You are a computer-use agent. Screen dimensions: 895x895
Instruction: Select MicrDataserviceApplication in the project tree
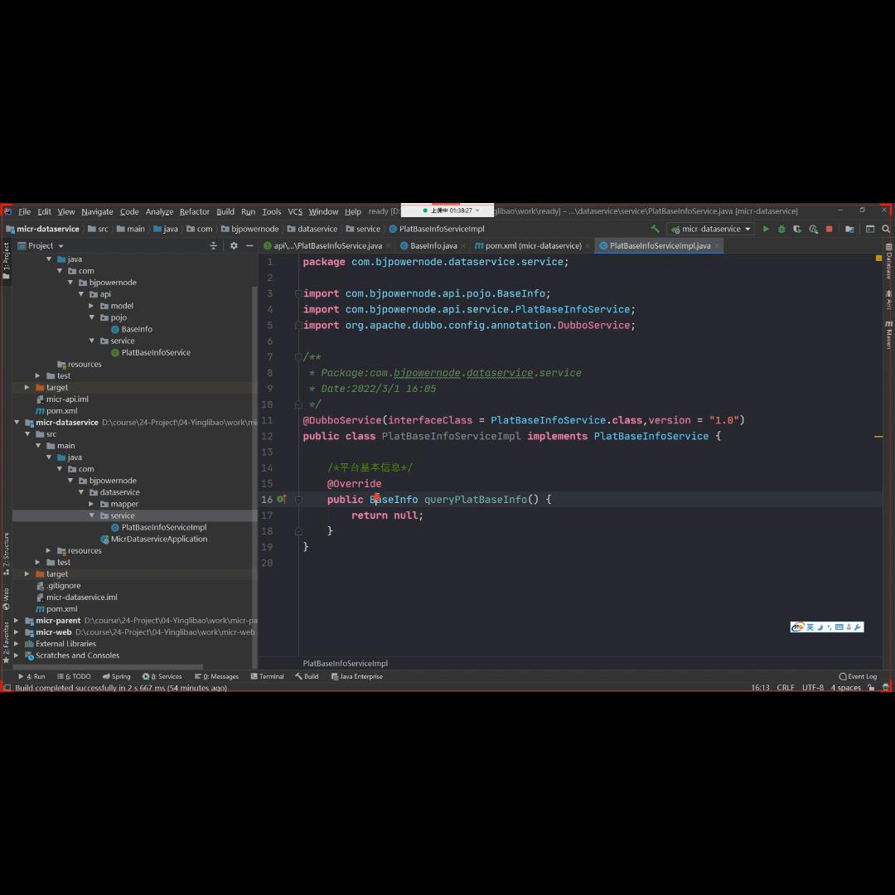click(158, 539)
